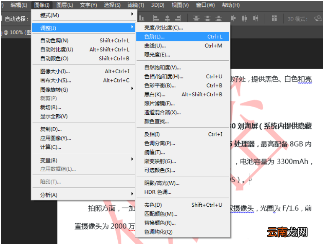Click the align horizontal centers icon

(x=167, y=18)
